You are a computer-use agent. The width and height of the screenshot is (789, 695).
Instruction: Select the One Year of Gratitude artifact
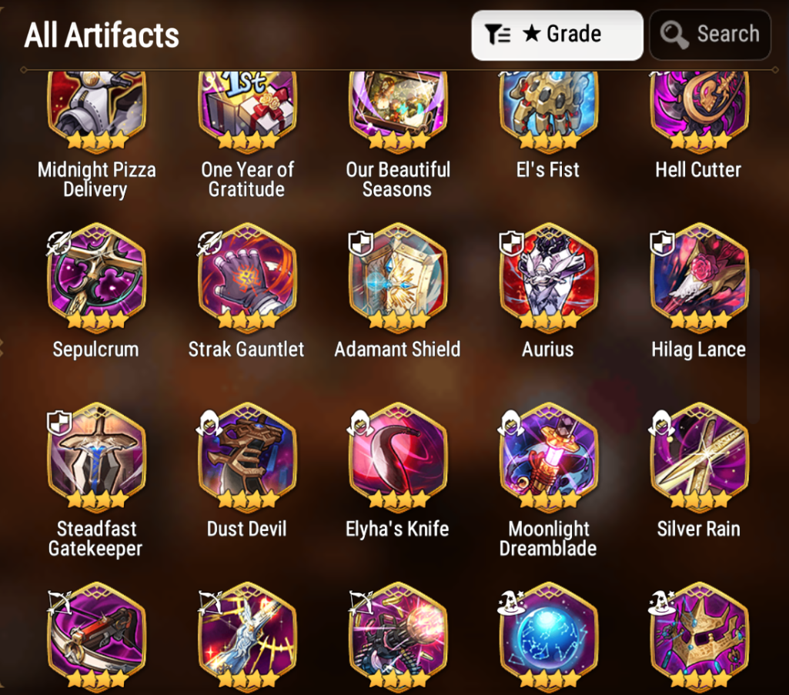[x=247, y=112]
